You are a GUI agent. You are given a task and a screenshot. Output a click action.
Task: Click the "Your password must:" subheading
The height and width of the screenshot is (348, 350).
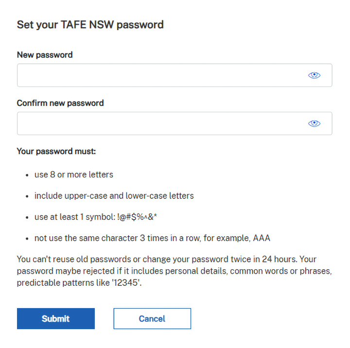(x=56, y=151)
